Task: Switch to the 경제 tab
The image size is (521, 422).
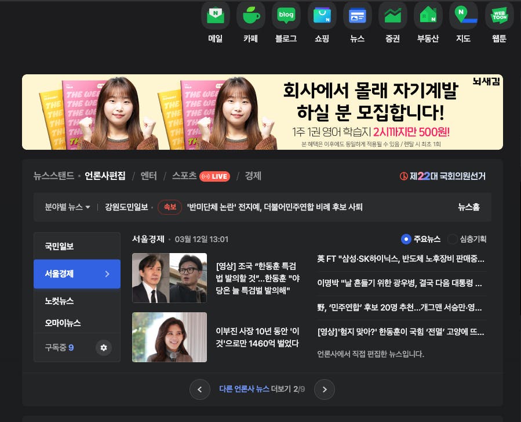Action: coord(253,176)
